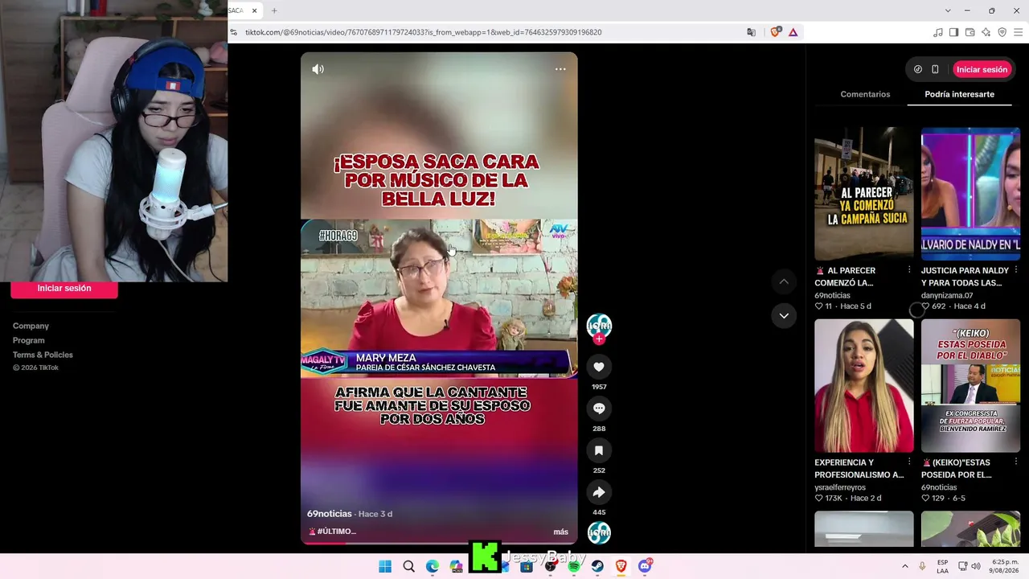Open the media playlist music-note icon
The height and width of the screenshot is (579, 1029).
pos(937,32)
